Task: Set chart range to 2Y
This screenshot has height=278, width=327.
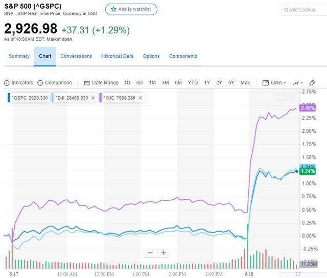Action: tap(219, 83)
